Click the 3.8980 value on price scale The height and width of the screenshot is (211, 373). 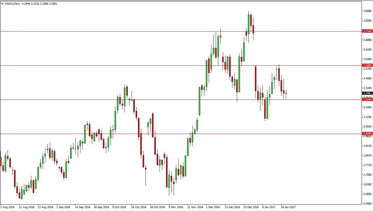point(367,11)
